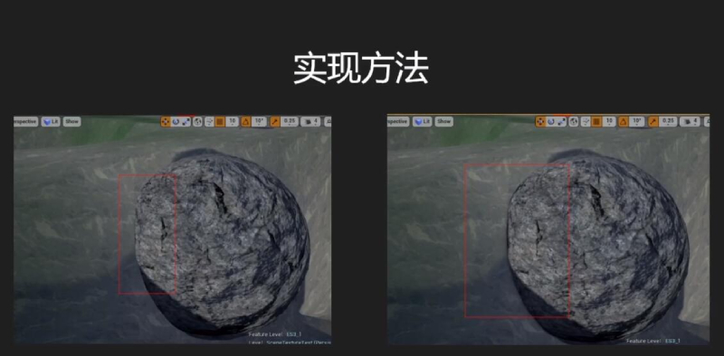
Task: Click surface snapping icon in left viewport
Action: click(209, 122)
